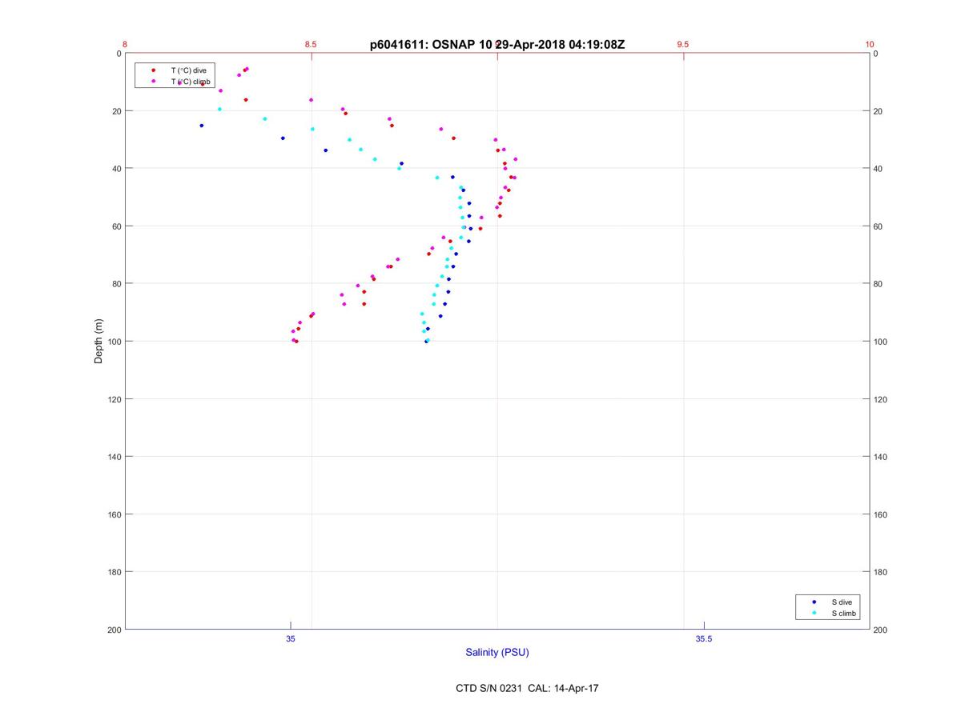Image resolution: width=961 pixels, height=708 pixels.
Task: Click the red '10' temperature tick label
Action: pyautogui.click(x=870, y=44)
